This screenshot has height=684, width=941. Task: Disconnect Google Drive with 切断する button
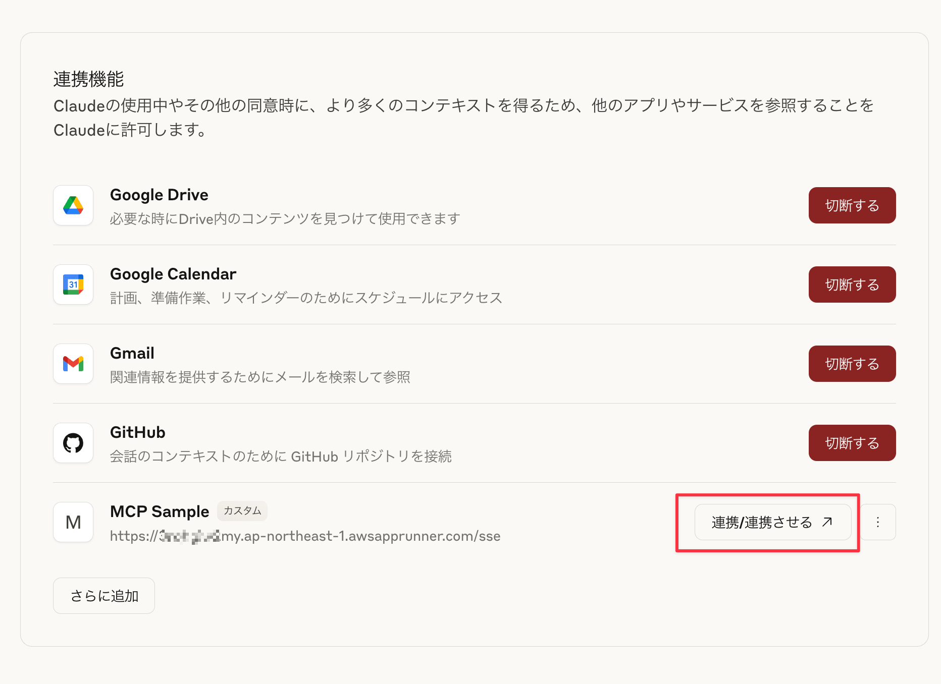coord(852,205)
